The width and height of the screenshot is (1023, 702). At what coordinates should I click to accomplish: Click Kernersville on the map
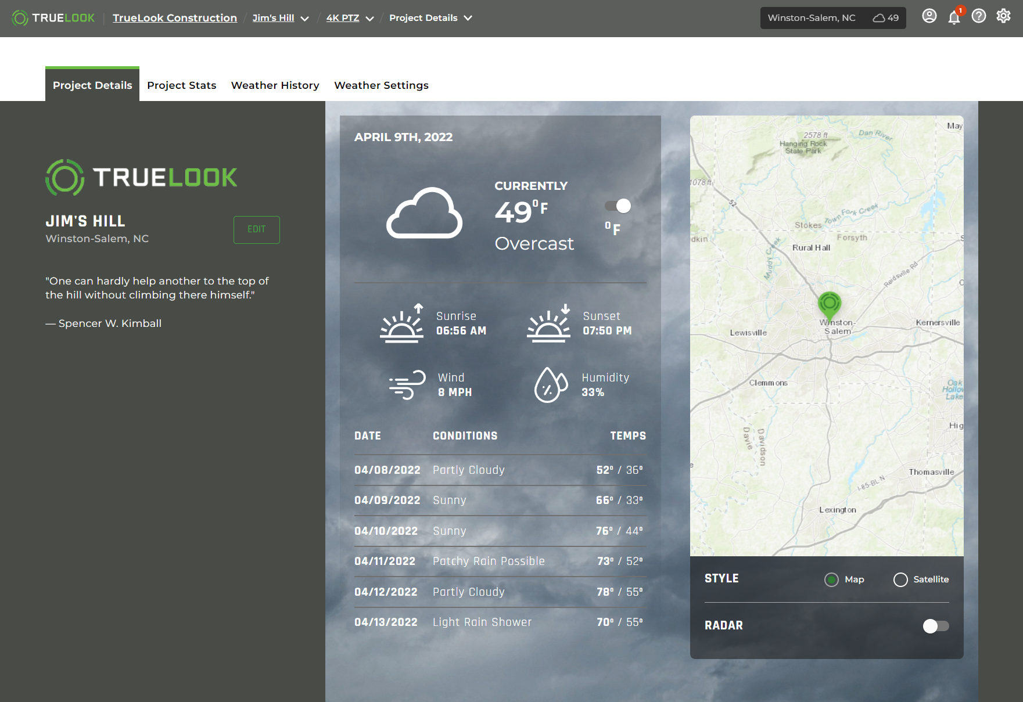click(938, 323)
